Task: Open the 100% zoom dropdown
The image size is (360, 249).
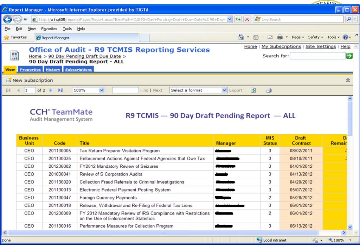Action: 89,90
